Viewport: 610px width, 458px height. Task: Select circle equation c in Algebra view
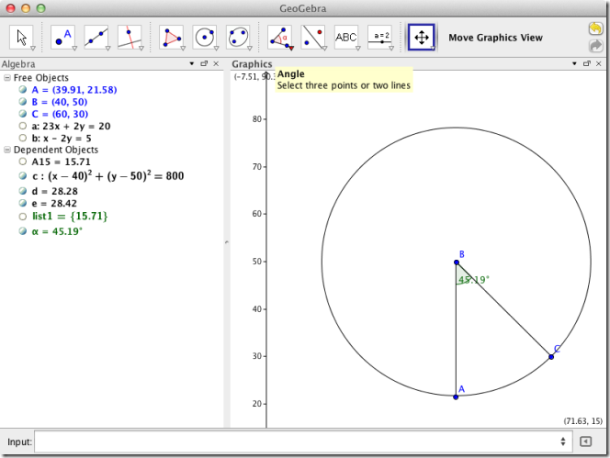pos(107,175)
